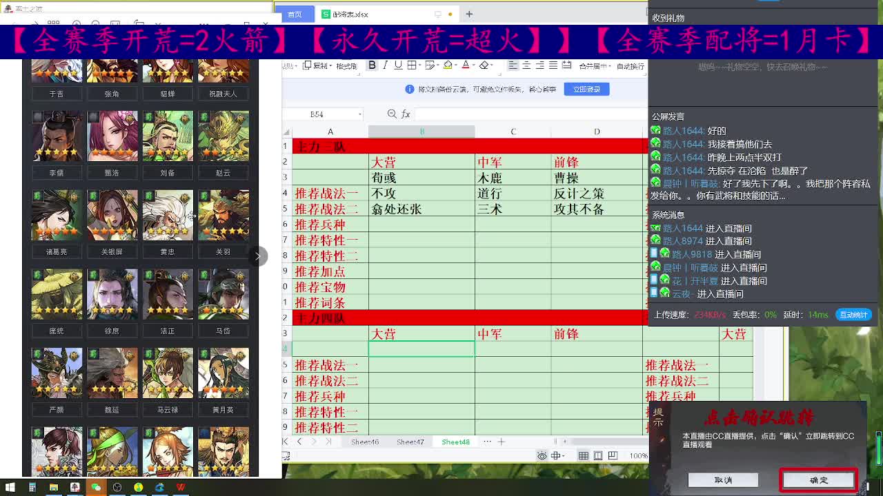This screenshot has height=496, width=883.
Task: Open the font color dropdown arrow
Action: pyautogui.click(x=474, y=66)
